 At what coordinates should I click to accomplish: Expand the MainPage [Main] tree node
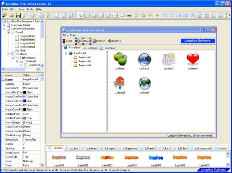(4, 25)
